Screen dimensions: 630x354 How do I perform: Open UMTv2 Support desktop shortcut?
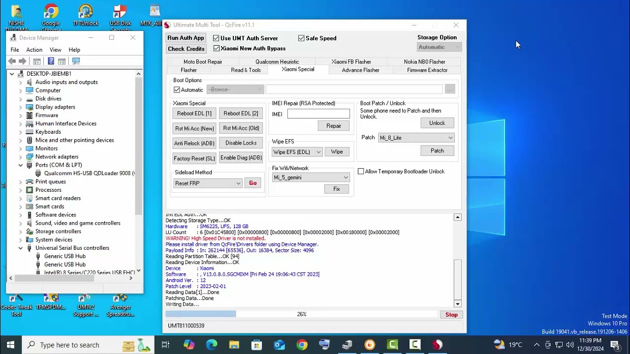click(86, 305)
